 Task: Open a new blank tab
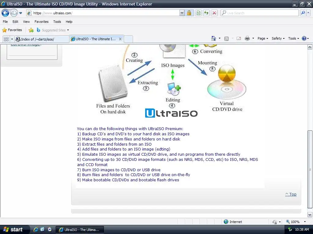(128, 39)
